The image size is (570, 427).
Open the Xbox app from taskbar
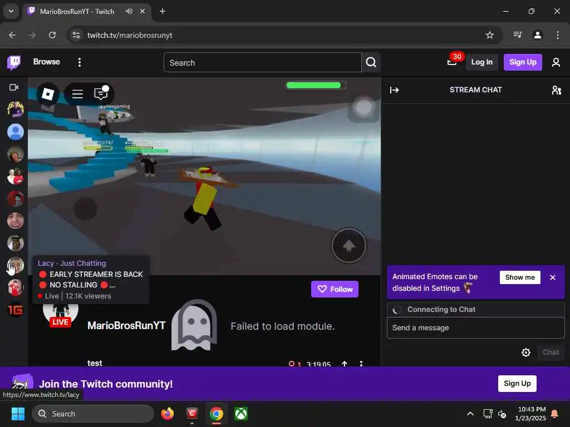tap(241, 414)
